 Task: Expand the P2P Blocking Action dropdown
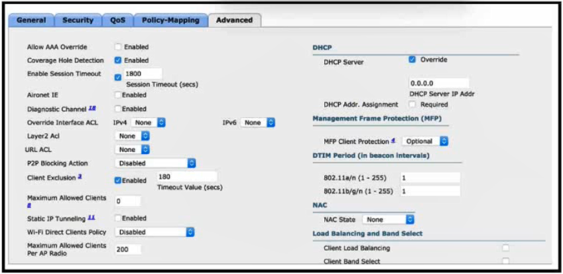pos(155,163)
